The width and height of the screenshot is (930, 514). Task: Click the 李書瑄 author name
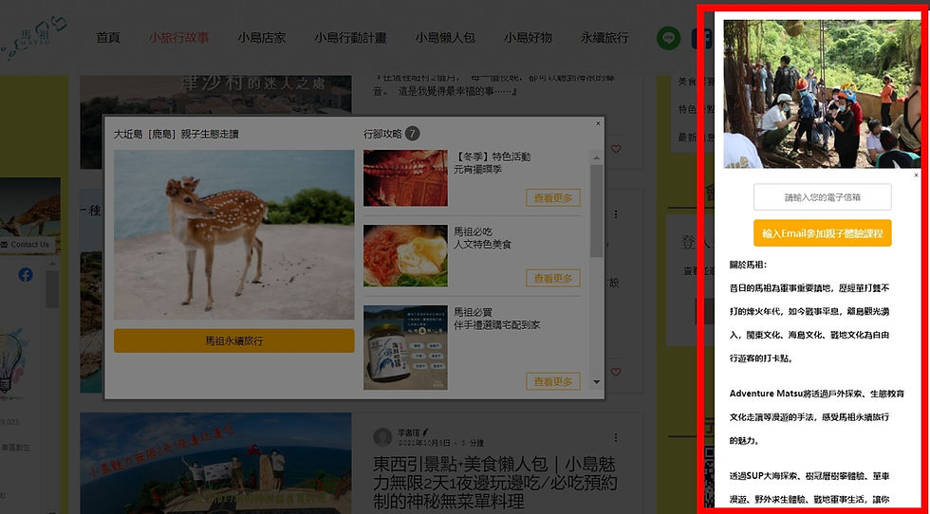409,432
